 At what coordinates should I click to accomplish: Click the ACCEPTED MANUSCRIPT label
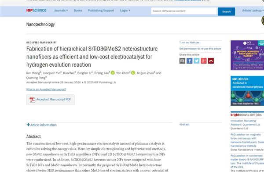[41, 43]
